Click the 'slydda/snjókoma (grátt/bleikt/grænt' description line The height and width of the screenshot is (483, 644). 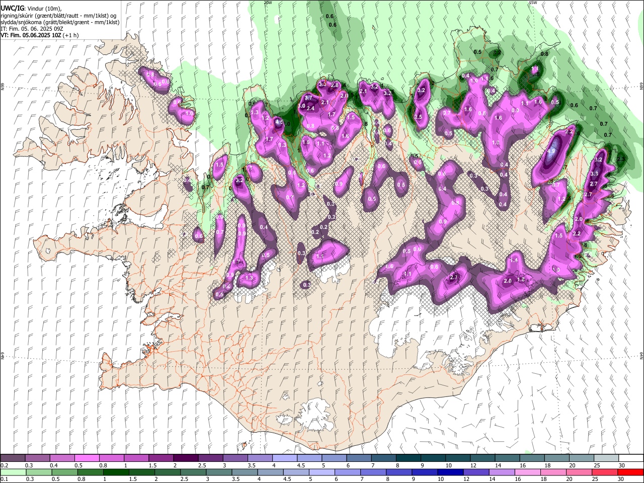pos(60,23)
